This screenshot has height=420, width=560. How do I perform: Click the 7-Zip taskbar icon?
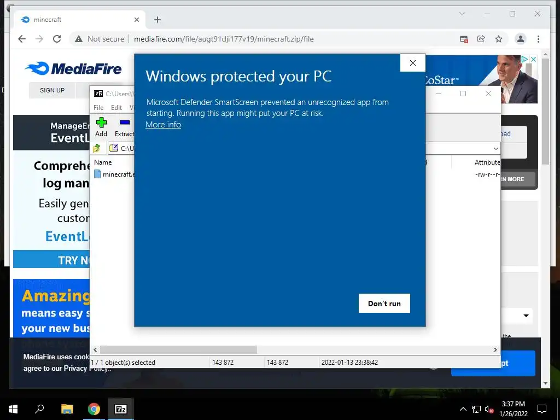point(121,409)
